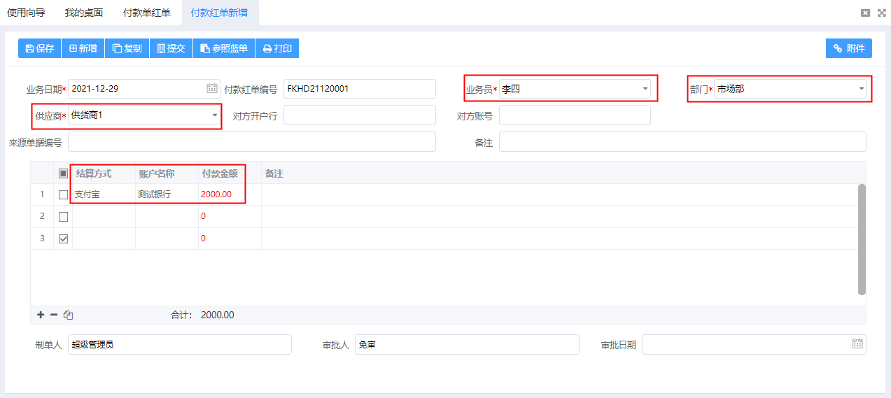Expand the 部门 dropdown showing 市场部
The height and width of the screenshot is (398, 891).
[x=861, y=89]
